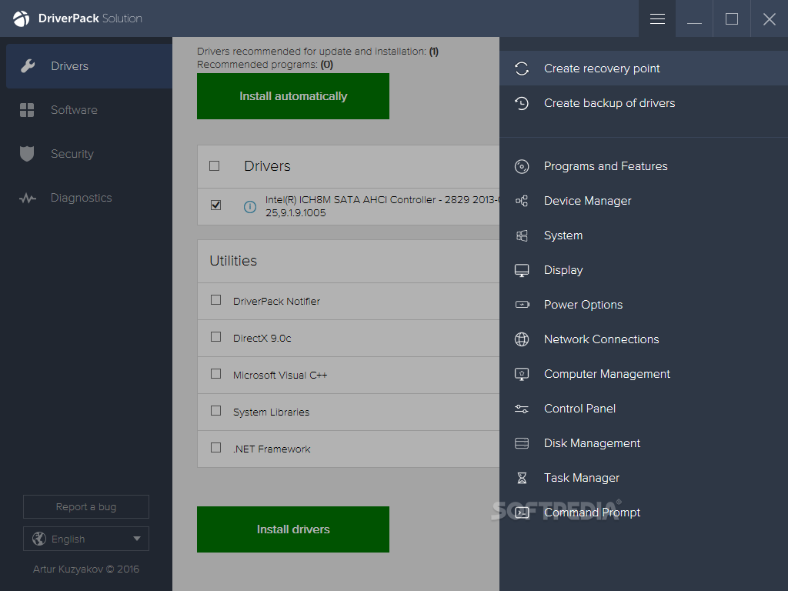Click the info icon for Intel SATA driver
Image resolution: width=788 pixels, height=591 pixels.
point(250,206)
